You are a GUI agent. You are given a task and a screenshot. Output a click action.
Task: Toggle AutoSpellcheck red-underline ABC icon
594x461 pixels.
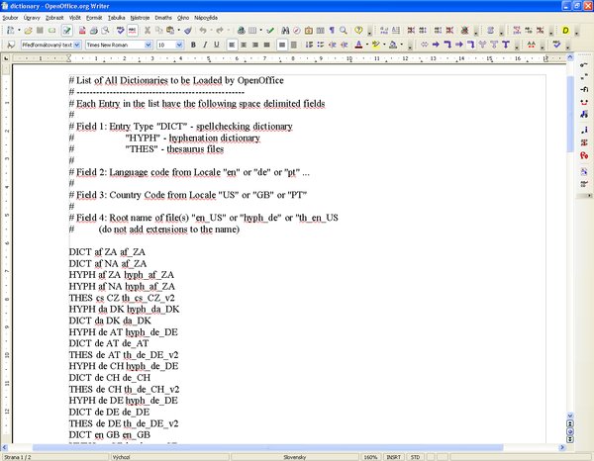click(x=133, y=31)
